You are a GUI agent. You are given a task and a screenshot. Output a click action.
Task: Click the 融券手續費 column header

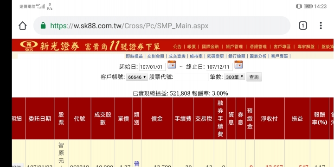coord(220,119)
